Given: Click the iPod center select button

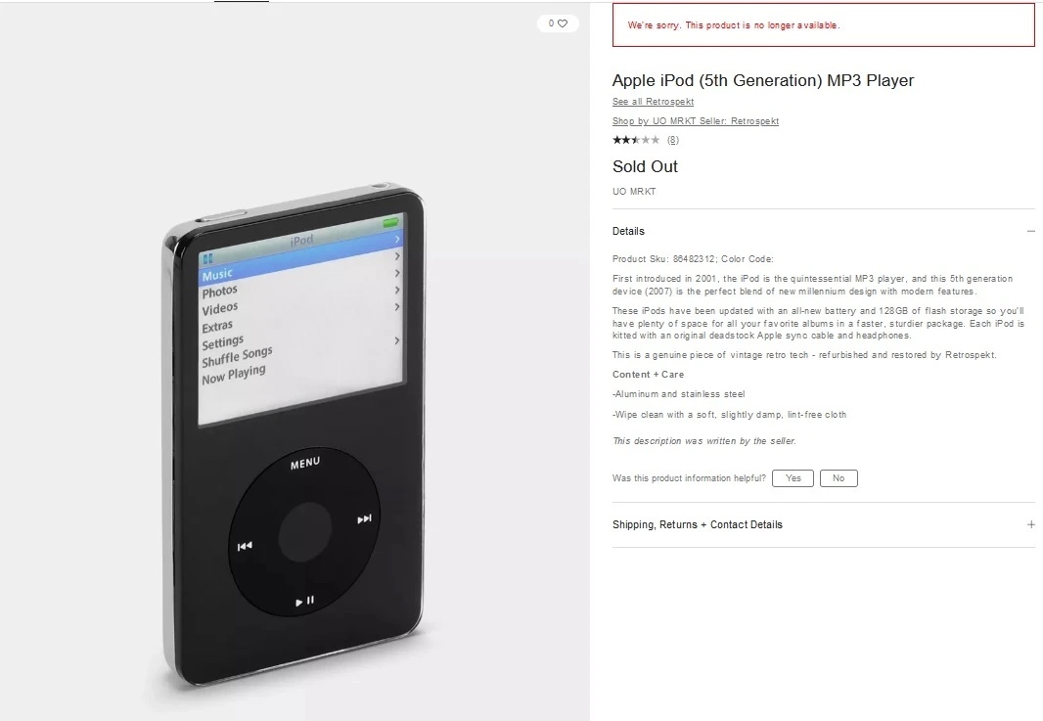Looking at the screenshot, I should tap(304, 533).
